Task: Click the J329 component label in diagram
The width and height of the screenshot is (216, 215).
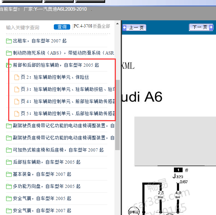Action: click(x=178, y=176)
